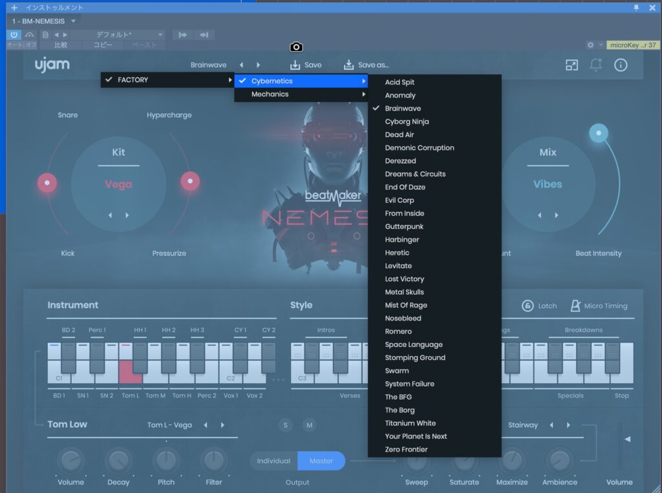Select the Individual output button
The height and width of the screenshot is (493, 662).
(x=273, y=461)
